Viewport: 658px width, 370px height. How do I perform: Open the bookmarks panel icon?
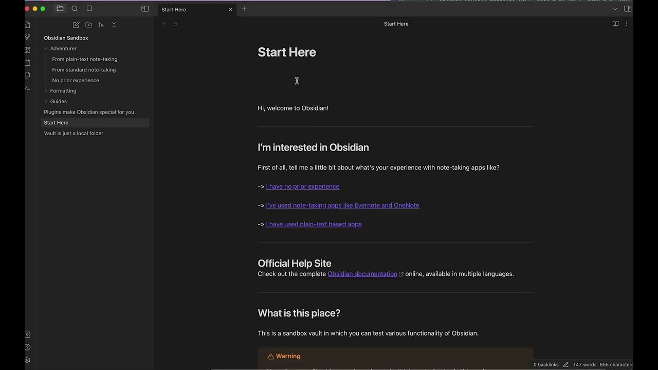point(89,9)
